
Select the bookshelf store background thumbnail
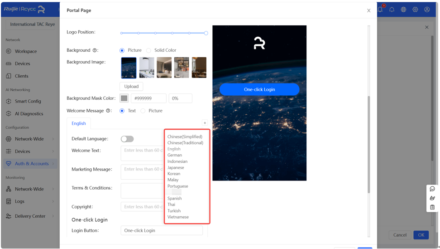(x=182, y=68)
